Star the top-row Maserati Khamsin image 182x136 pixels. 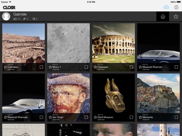click(140, 67)
